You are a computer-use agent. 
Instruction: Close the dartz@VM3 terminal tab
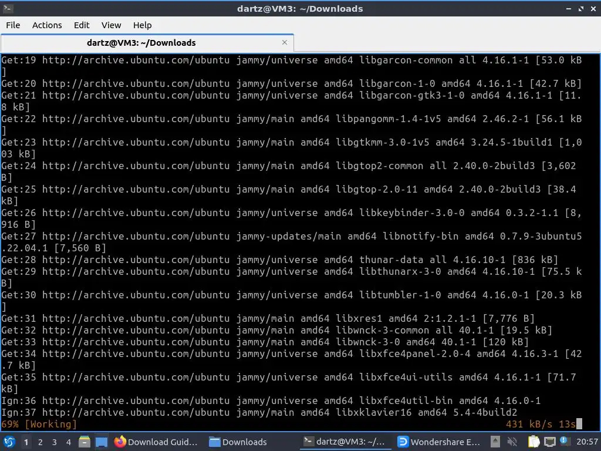coord(285,42)
